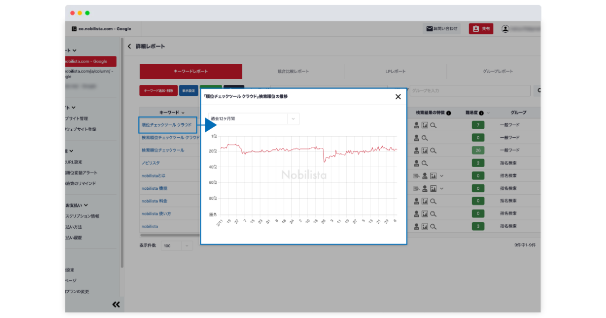Screen dimensions: 606x318
Task: Click info icon next to 難易度 header
Action: 481,113
